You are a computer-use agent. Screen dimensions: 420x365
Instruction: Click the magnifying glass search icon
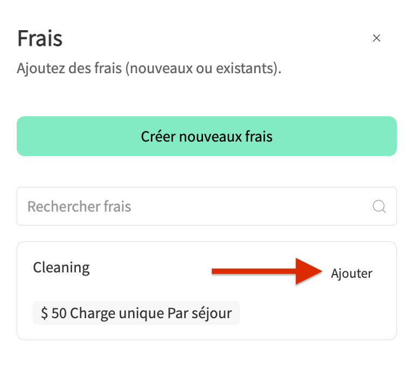pyautogui.click(x=379, y=206)
